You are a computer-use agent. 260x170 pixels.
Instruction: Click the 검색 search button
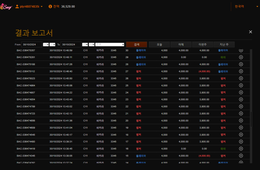pyautogui.click(x=136, y=45)
